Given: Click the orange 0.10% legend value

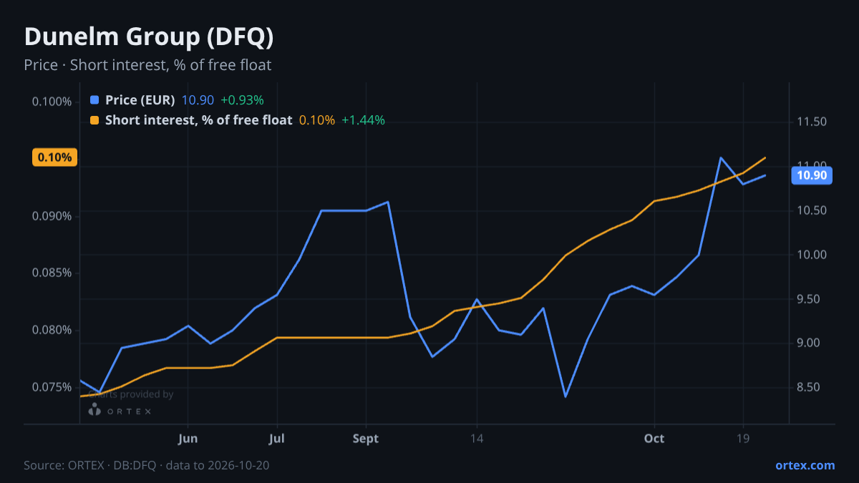Looking at the screenshot, I should [317, 120].
